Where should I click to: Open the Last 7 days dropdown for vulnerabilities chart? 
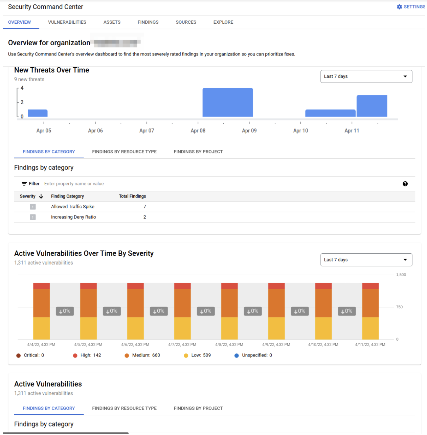366,260
